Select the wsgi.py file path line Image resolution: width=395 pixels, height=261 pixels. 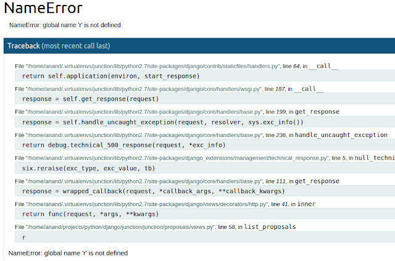169,89
